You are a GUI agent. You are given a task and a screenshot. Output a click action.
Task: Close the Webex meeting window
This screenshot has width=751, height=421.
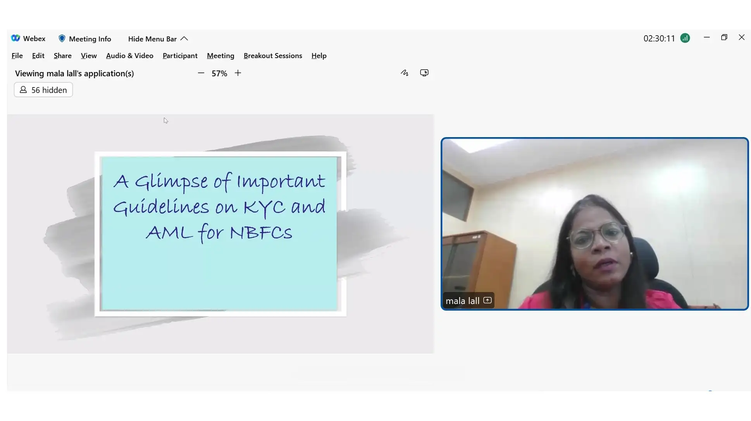[x=742, y=38]
